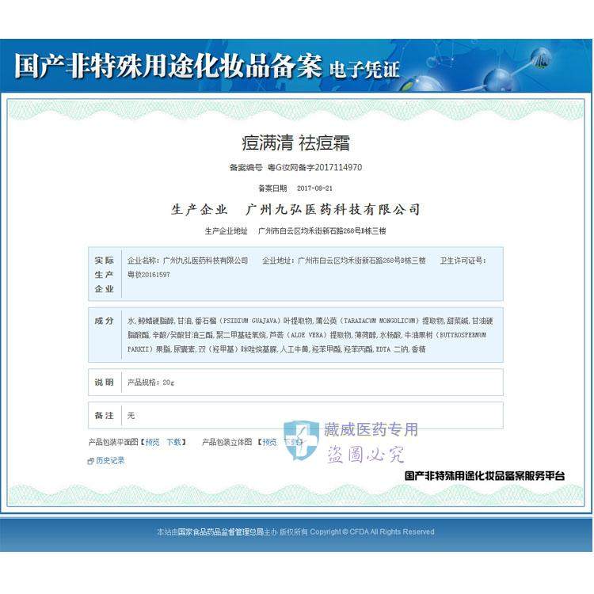Select the license number 粤妆20161597

[x=149, y=275]
